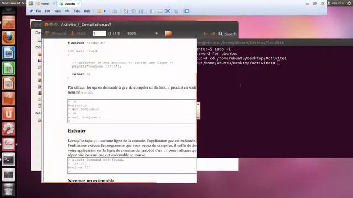353x198 pixels.
Task: Open Trash at bottom of launcher
Action: pos(9,190)
